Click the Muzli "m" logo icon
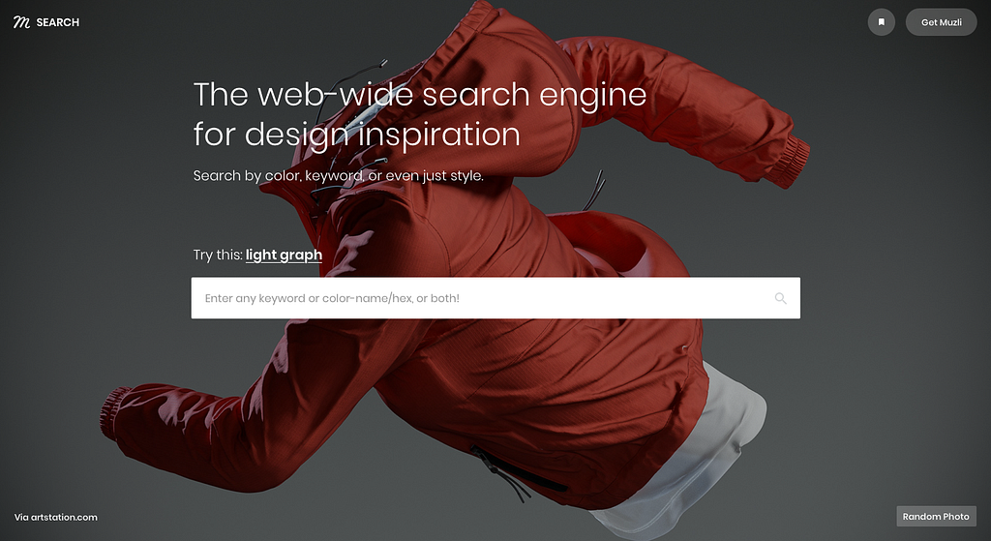 pyautogui.click(x=21, y=22)
